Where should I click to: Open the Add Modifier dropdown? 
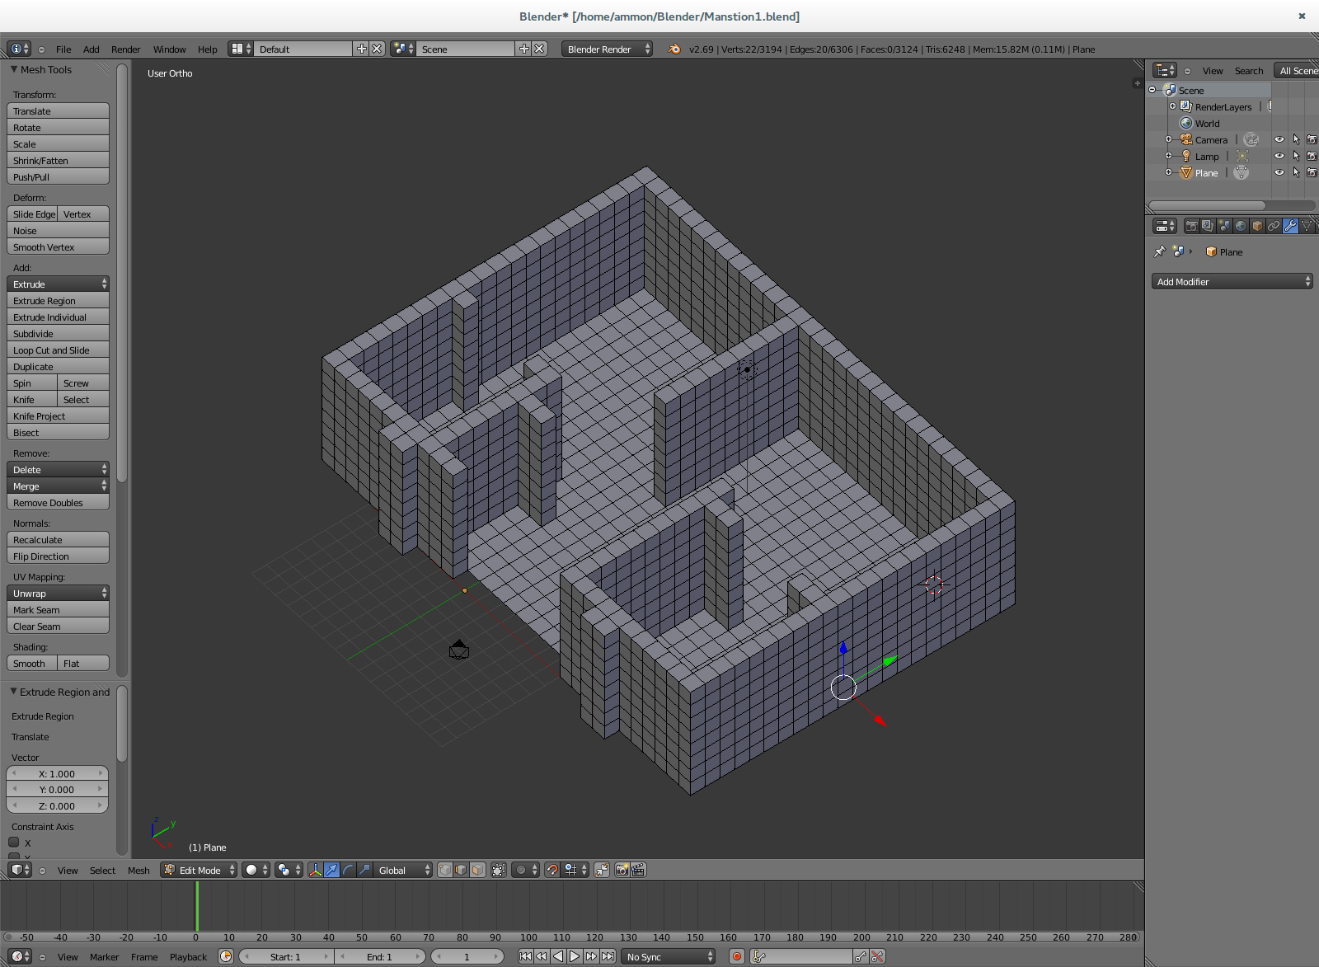(1232, 282)
